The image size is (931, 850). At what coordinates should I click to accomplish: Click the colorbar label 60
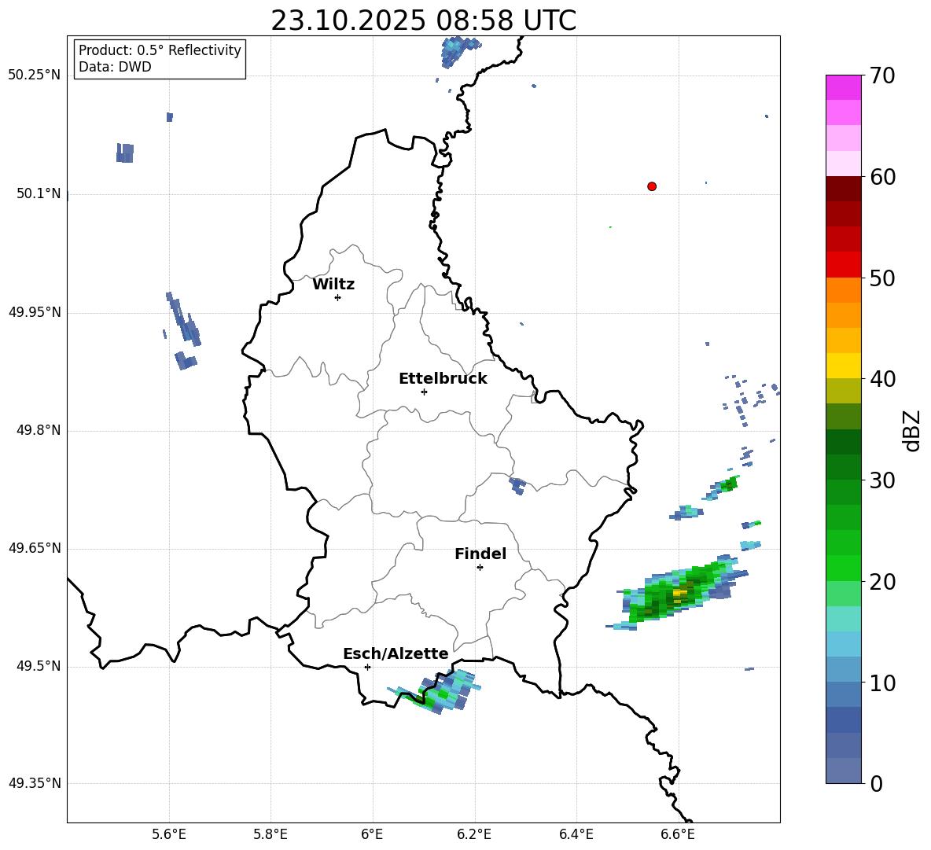pos(882,177)
